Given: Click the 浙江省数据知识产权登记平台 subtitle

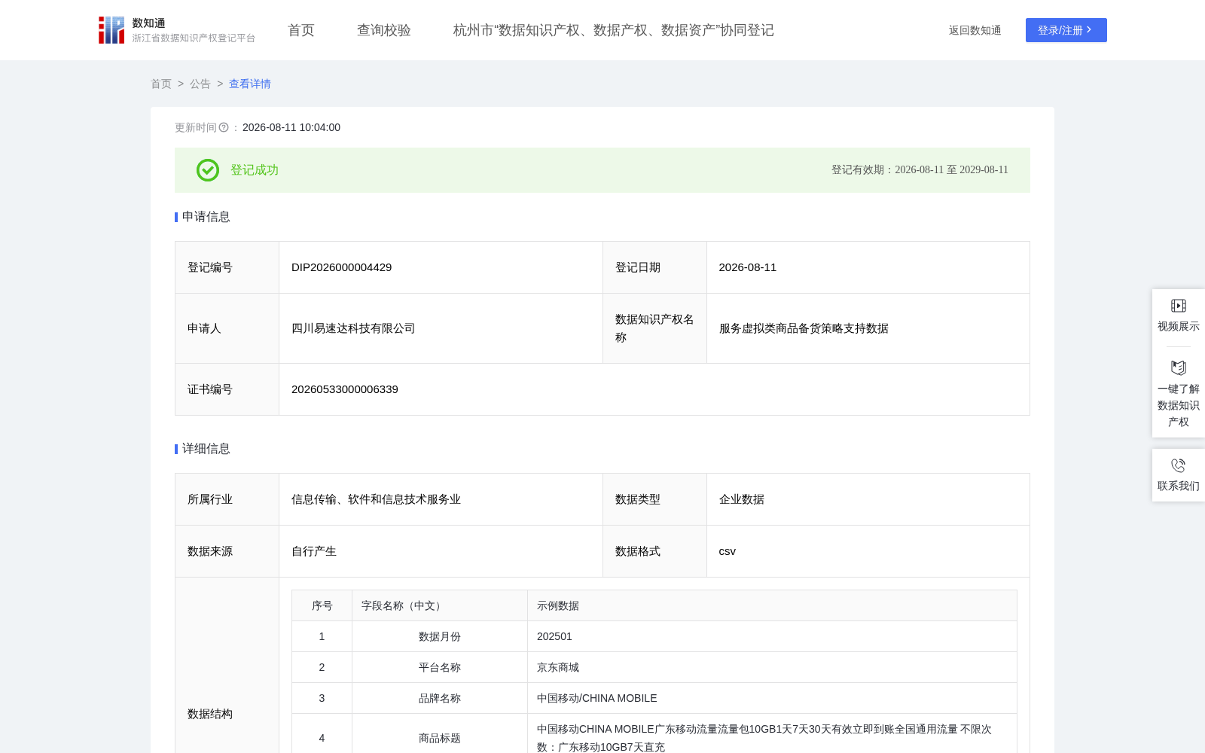Looking at the screenshot, I should click(x=194, y=38).
